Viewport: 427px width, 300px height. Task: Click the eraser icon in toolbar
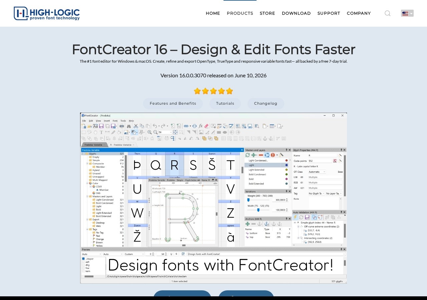[206, 126]
